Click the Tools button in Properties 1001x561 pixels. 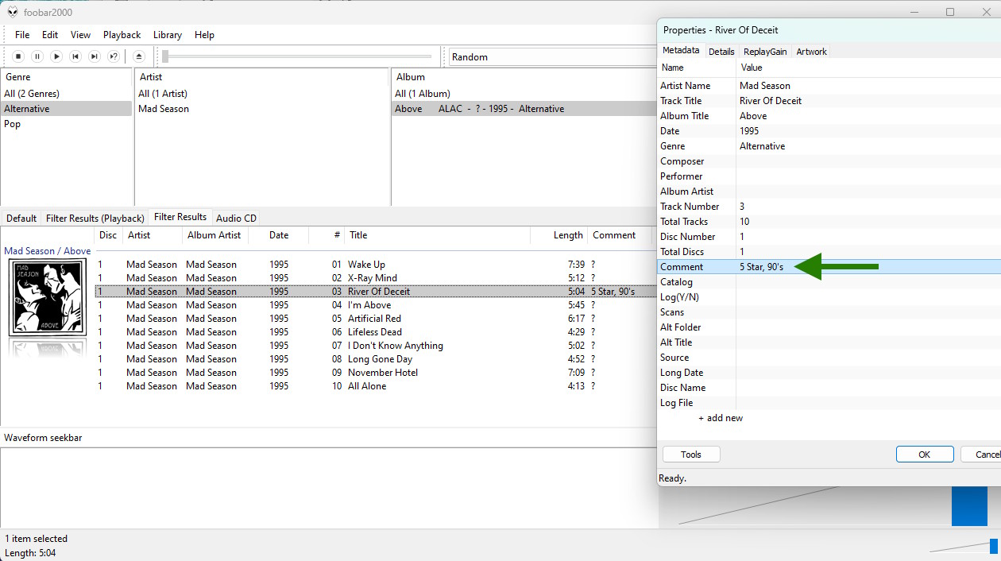coord(691,455)
